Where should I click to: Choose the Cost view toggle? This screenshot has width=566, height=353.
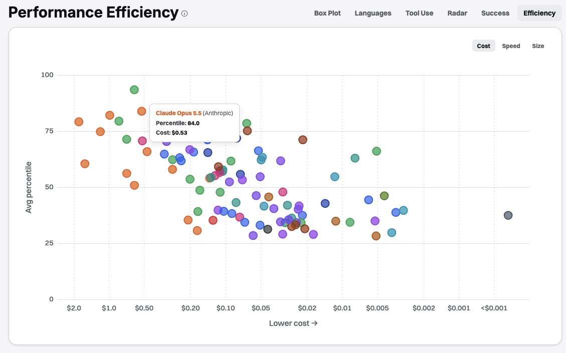coord(483,46)
